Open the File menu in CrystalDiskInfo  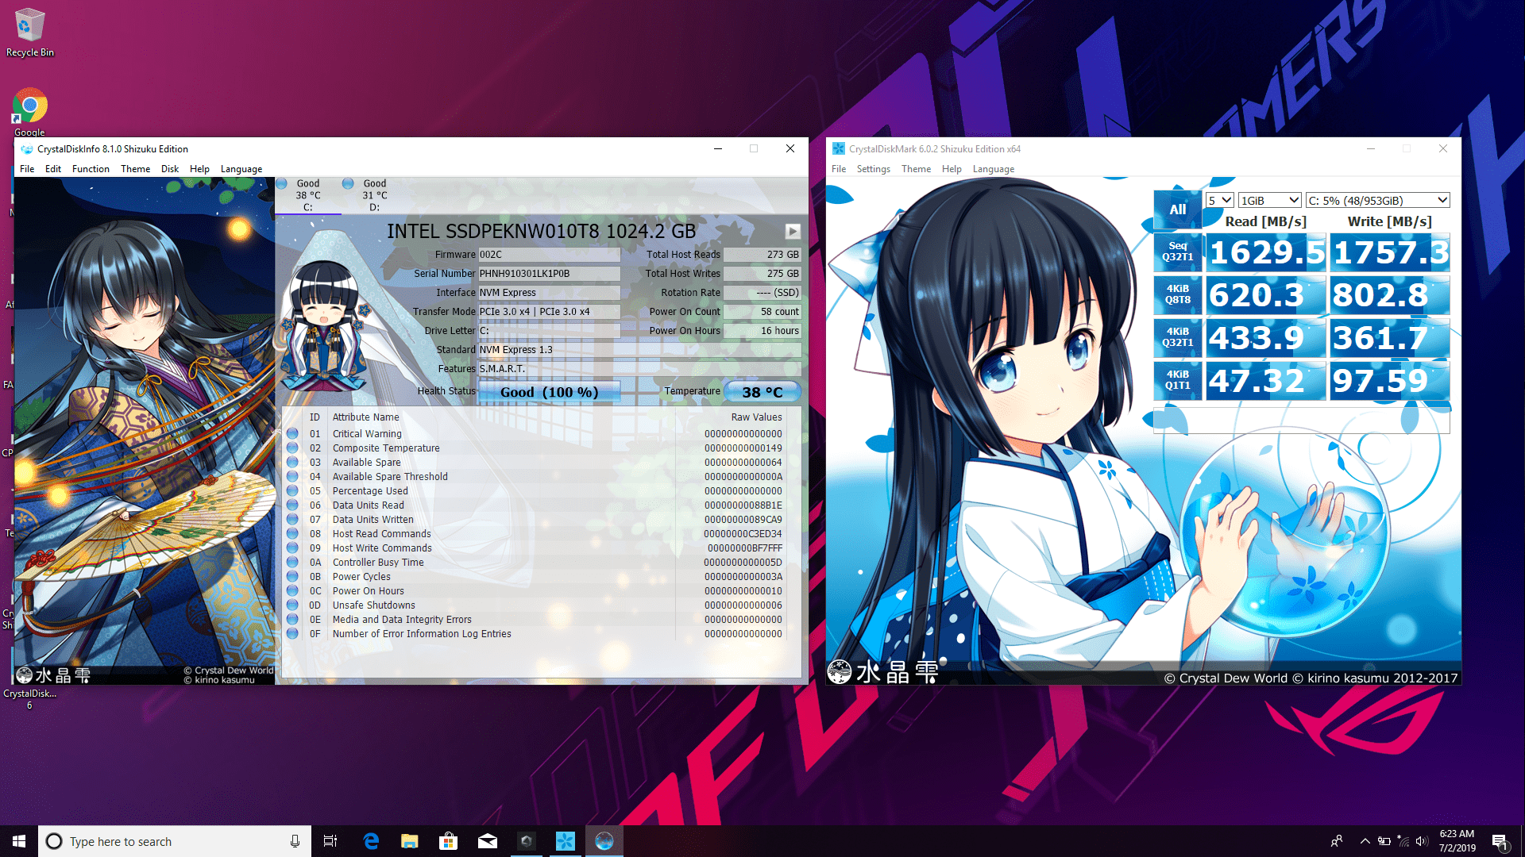[27, 169]
